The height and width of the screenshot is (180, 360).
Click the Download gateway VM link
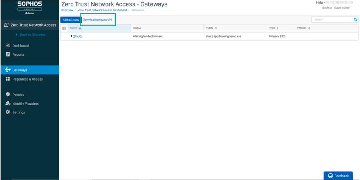tap(97, 20)
